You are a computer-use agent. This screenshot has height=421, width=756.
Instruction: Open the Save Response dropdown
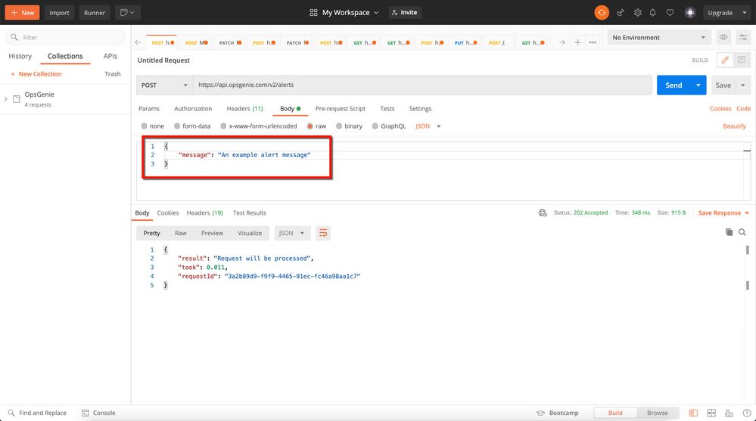[723, 213]
